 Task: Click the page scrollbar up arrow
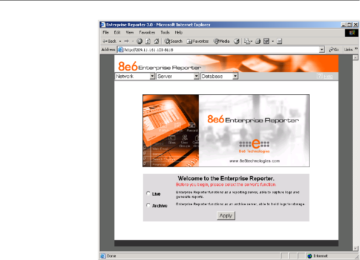[355, 57]
